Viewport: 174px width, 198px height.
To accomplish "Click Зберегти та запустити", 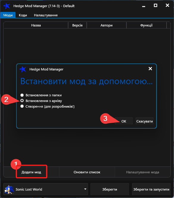I will coord(151,189).
